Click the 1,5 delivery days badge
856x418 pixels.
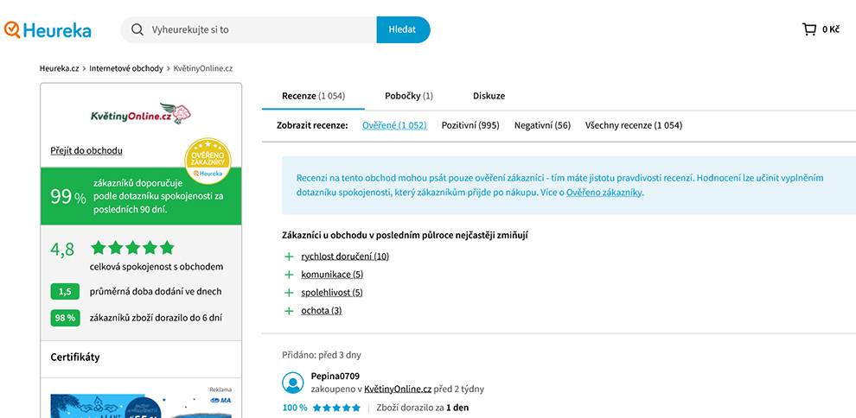(65, 292)
